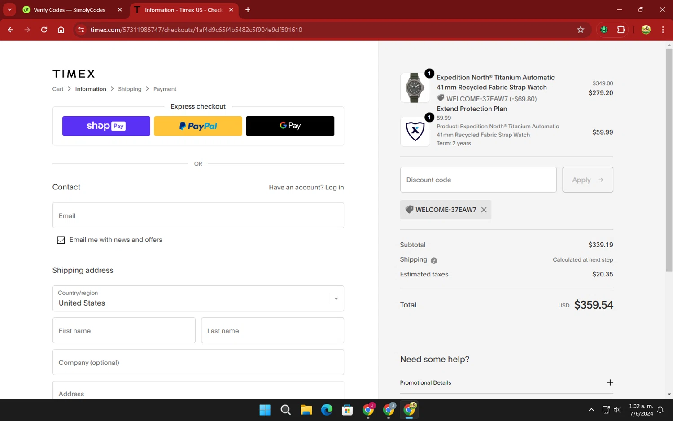Screen dimensions: 673x421
Task: Open the clock and date panel
Action: pyautogui.click(x=641, y=410)
